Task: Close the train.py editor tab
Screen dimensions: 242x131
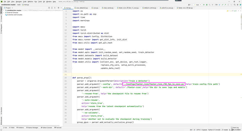Action: (x=72, y=8)
